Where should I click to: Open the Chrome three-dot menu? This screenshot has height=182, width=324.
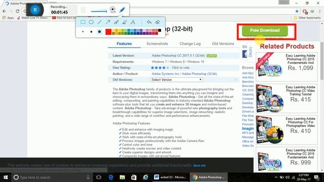tap(319, 11)
